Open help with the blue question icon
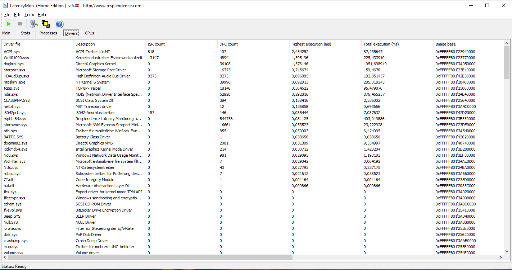The height and width of the screenshot is (270, 512). coord(59,24)
